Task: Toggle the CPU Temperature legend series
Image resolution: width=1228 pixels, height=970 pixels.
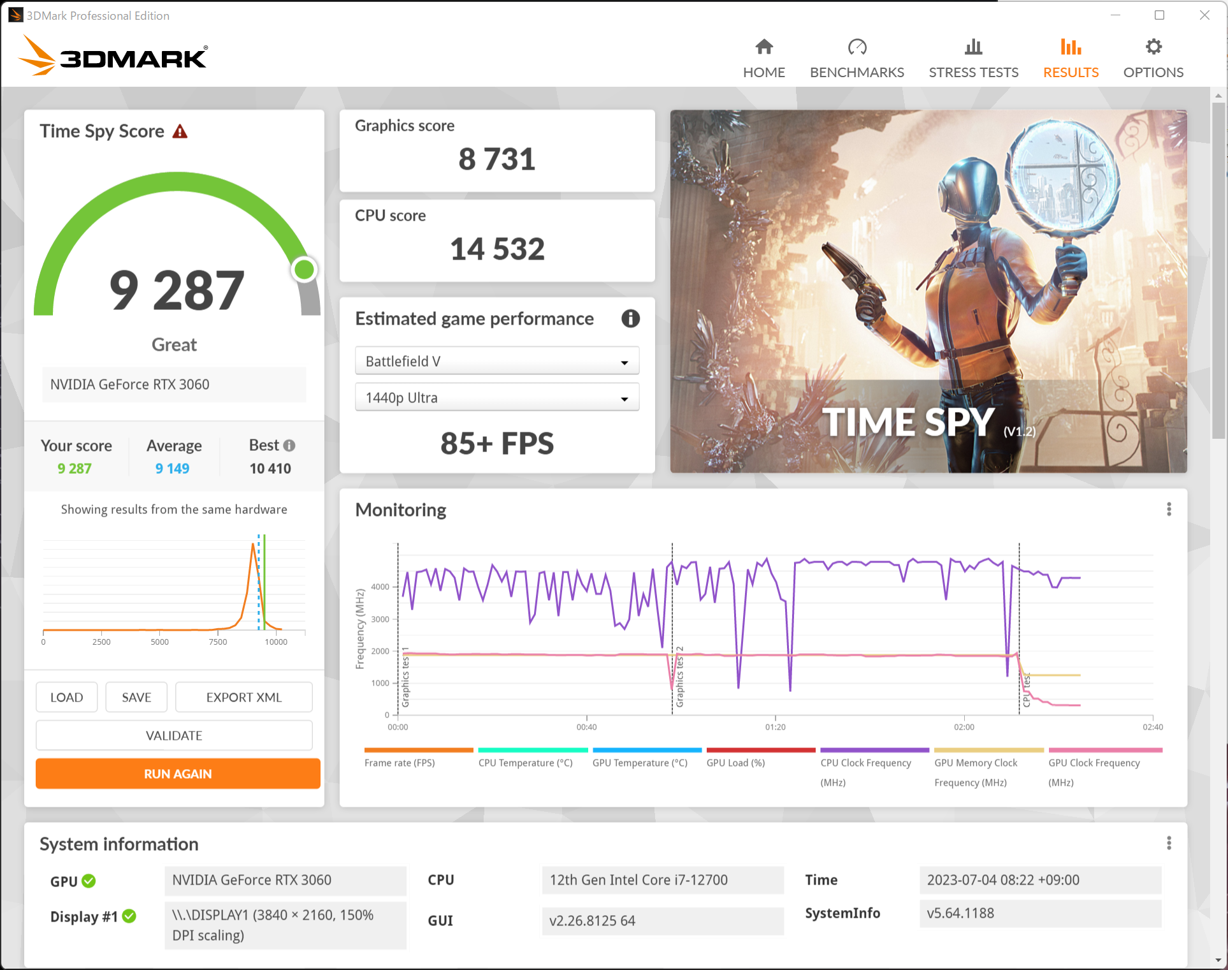Action: 525,762
